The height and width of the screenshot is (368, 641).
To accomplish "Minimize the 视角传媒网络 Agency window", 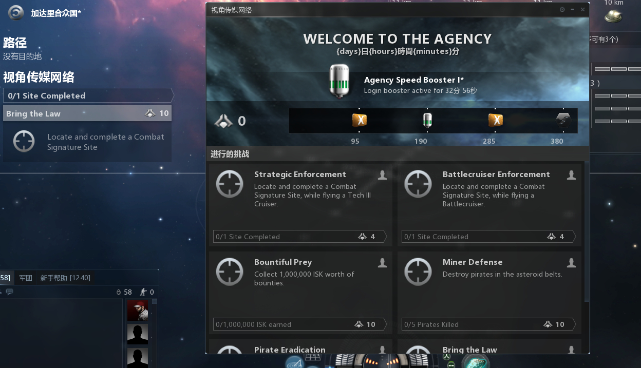I will (x=573, y=10).
